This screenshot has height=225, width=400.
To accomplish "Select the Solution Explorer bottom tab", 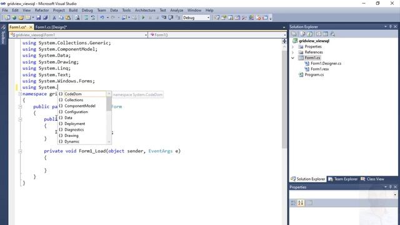I will click(x=308, y=179).
